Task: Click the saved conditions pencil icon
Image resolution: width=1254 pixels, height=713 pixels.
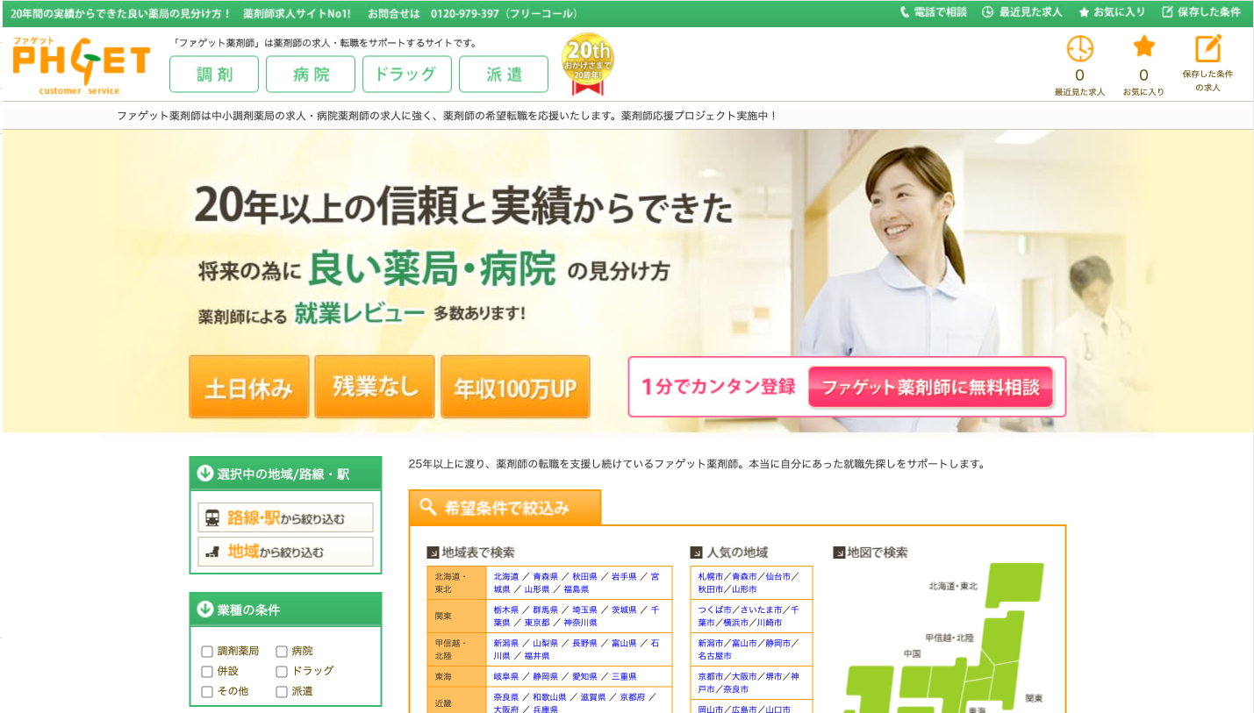Action: [1207, 48]
